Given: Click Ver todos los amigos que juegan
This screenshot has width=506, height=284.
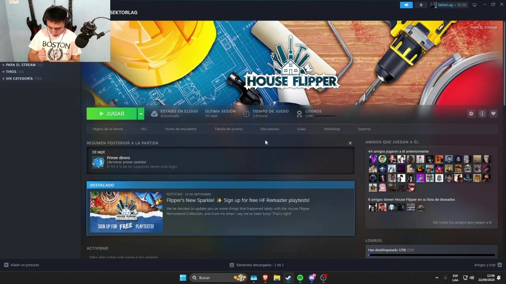Looking at the screenshot, I should tap(462, 222).
